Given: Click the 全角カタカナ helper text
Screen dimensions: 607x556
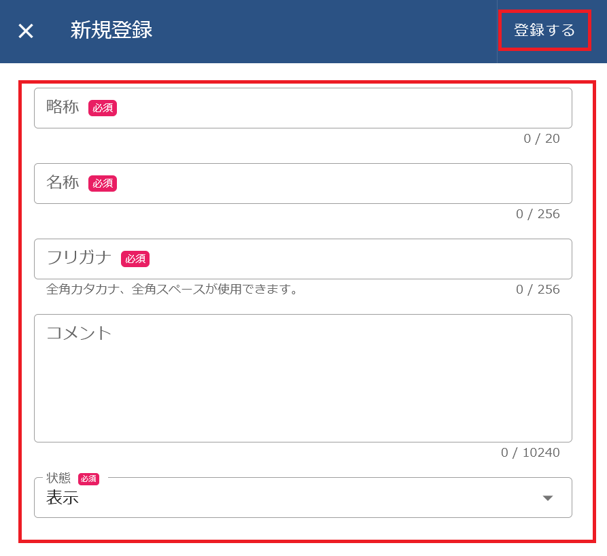Looking at the screenshot, I should (173, 290).
